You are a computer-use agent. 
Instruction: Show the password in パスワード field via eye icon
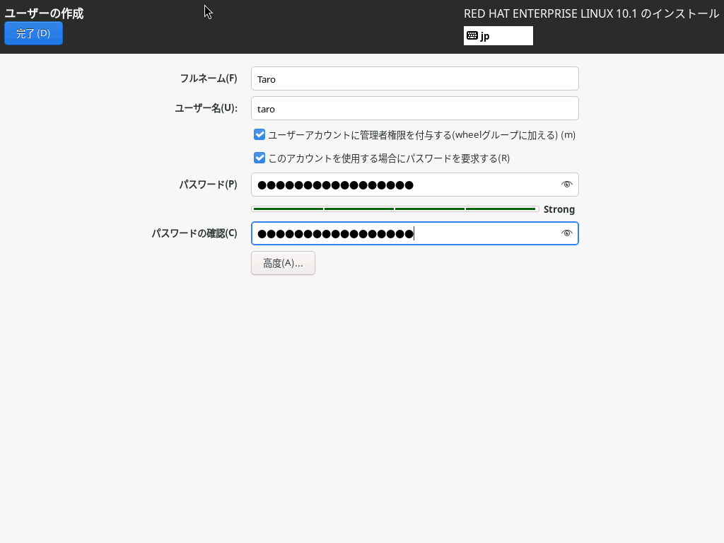pos(566,185)
